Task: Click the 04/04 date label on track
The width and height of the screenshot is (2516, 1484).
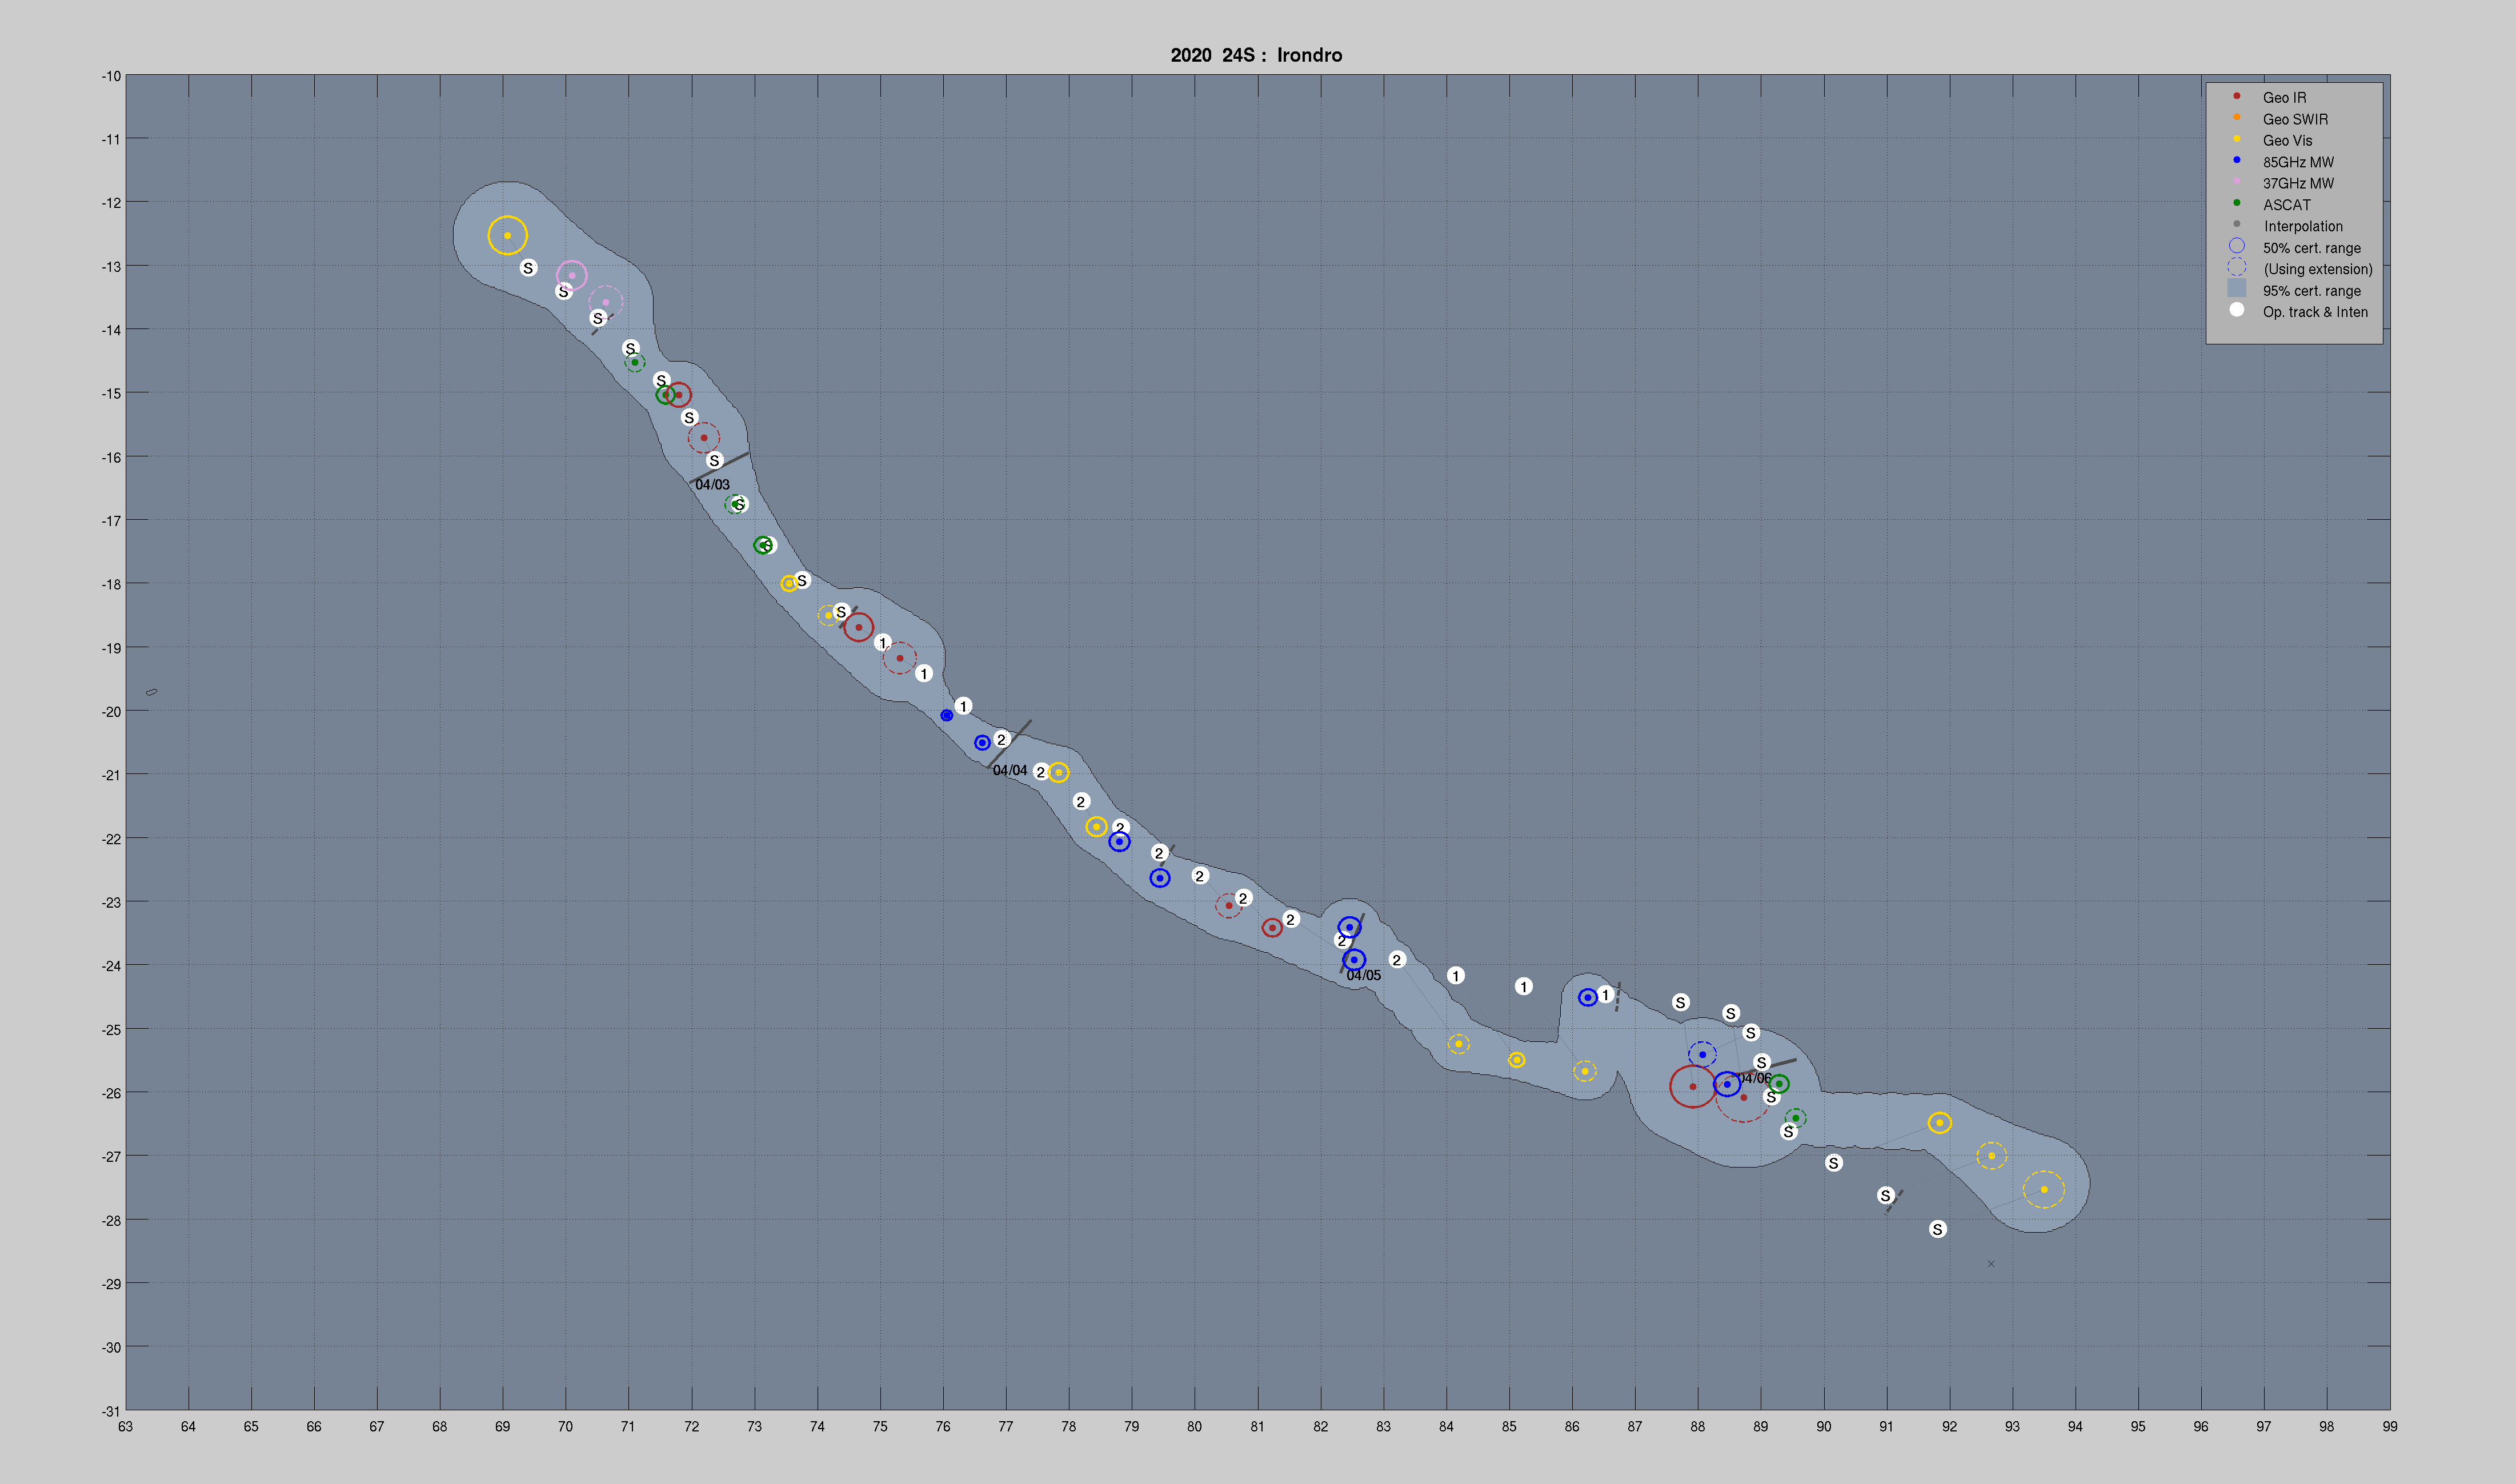Action: click(1009, 771)
